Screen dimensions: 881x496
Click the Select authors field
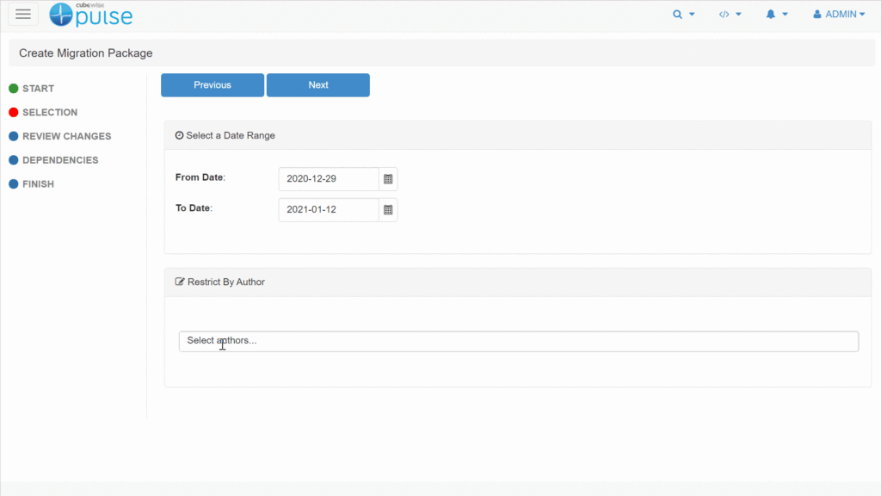coord(518,341)
